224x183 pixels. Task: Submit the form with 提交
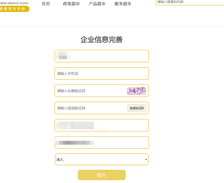(x=102, y=175)
